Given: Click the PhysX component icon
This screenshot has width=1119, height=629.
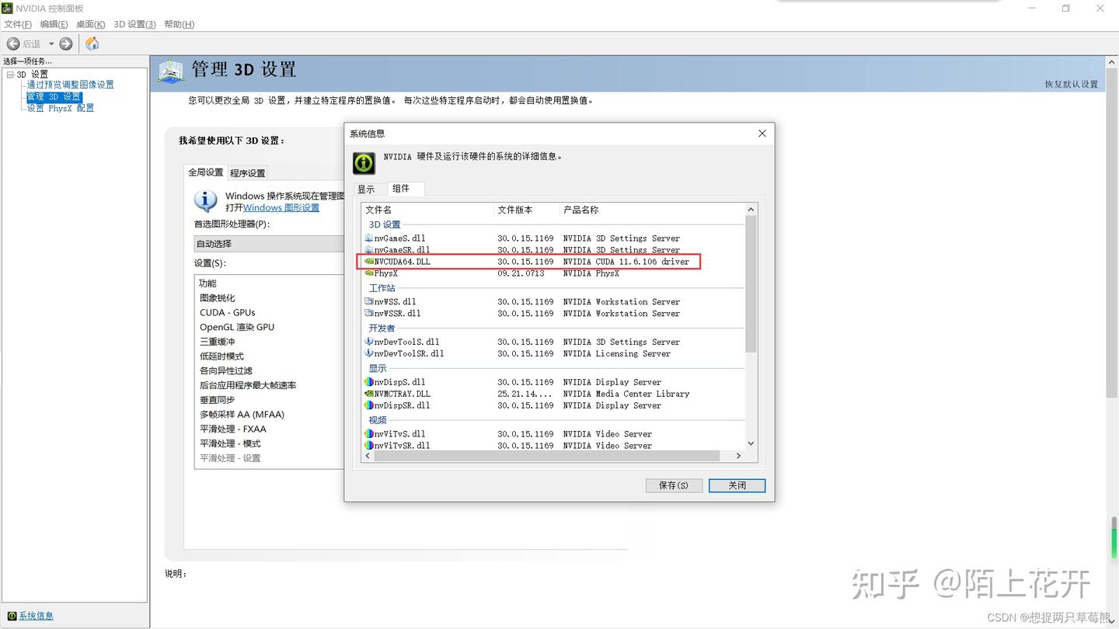Looking at the screenshot, I should pos(369,273).
